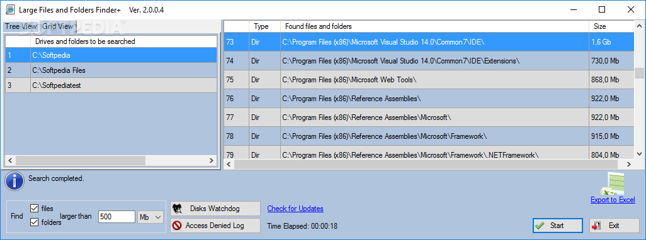Open Disks Watchdog
Screen dimensions: 646x240
point(215,209)
